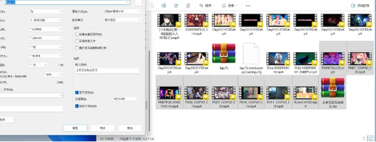Open the split to volumes combo box
The height and width of the screenshot is (142, 376).
point(31,95)
